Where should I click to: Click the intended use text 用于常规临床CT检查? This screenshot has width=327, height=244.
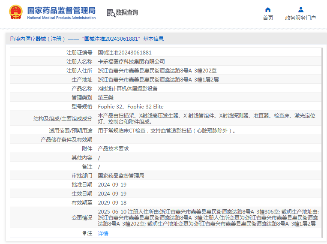pos(167,131)
